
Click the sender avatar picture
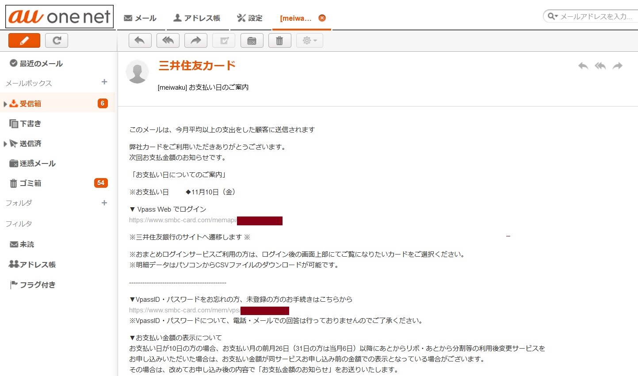[x=138, y=72]
